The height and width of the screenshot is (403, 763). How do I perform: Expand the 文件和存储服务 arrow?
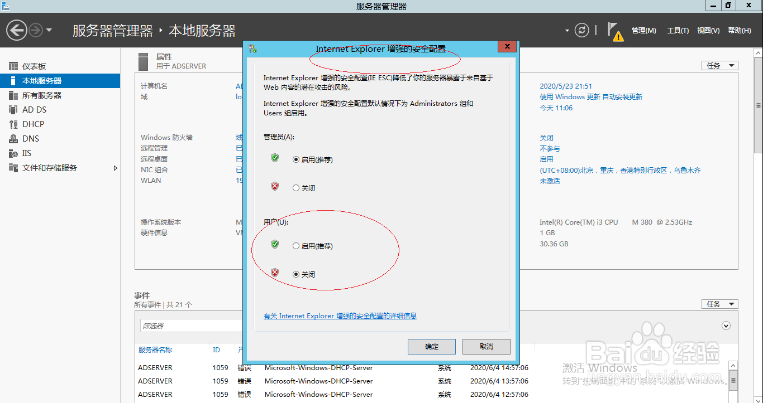tap(116, 168)
